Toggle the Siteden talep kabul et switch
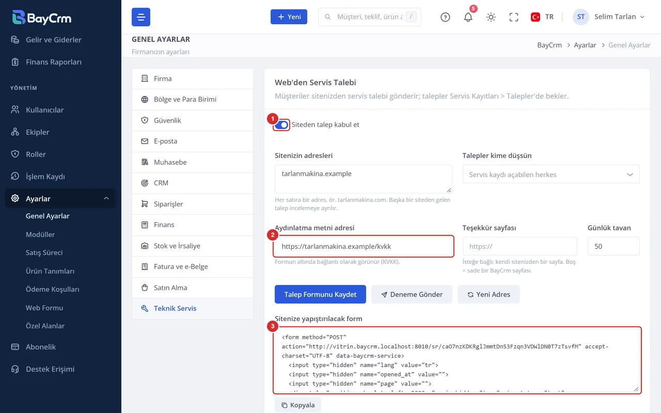The width and height of the screenshot is (661, 413). click(281, 124)
